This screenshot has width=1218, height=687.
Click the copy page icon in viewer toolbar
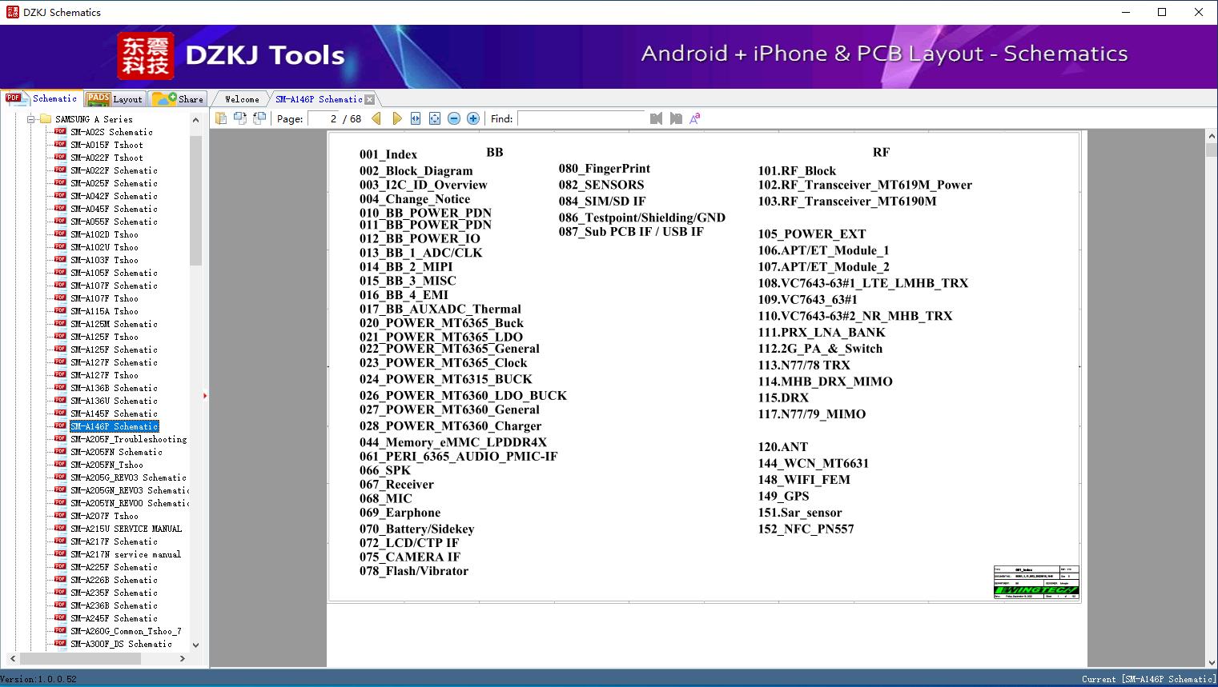point(221,118)
